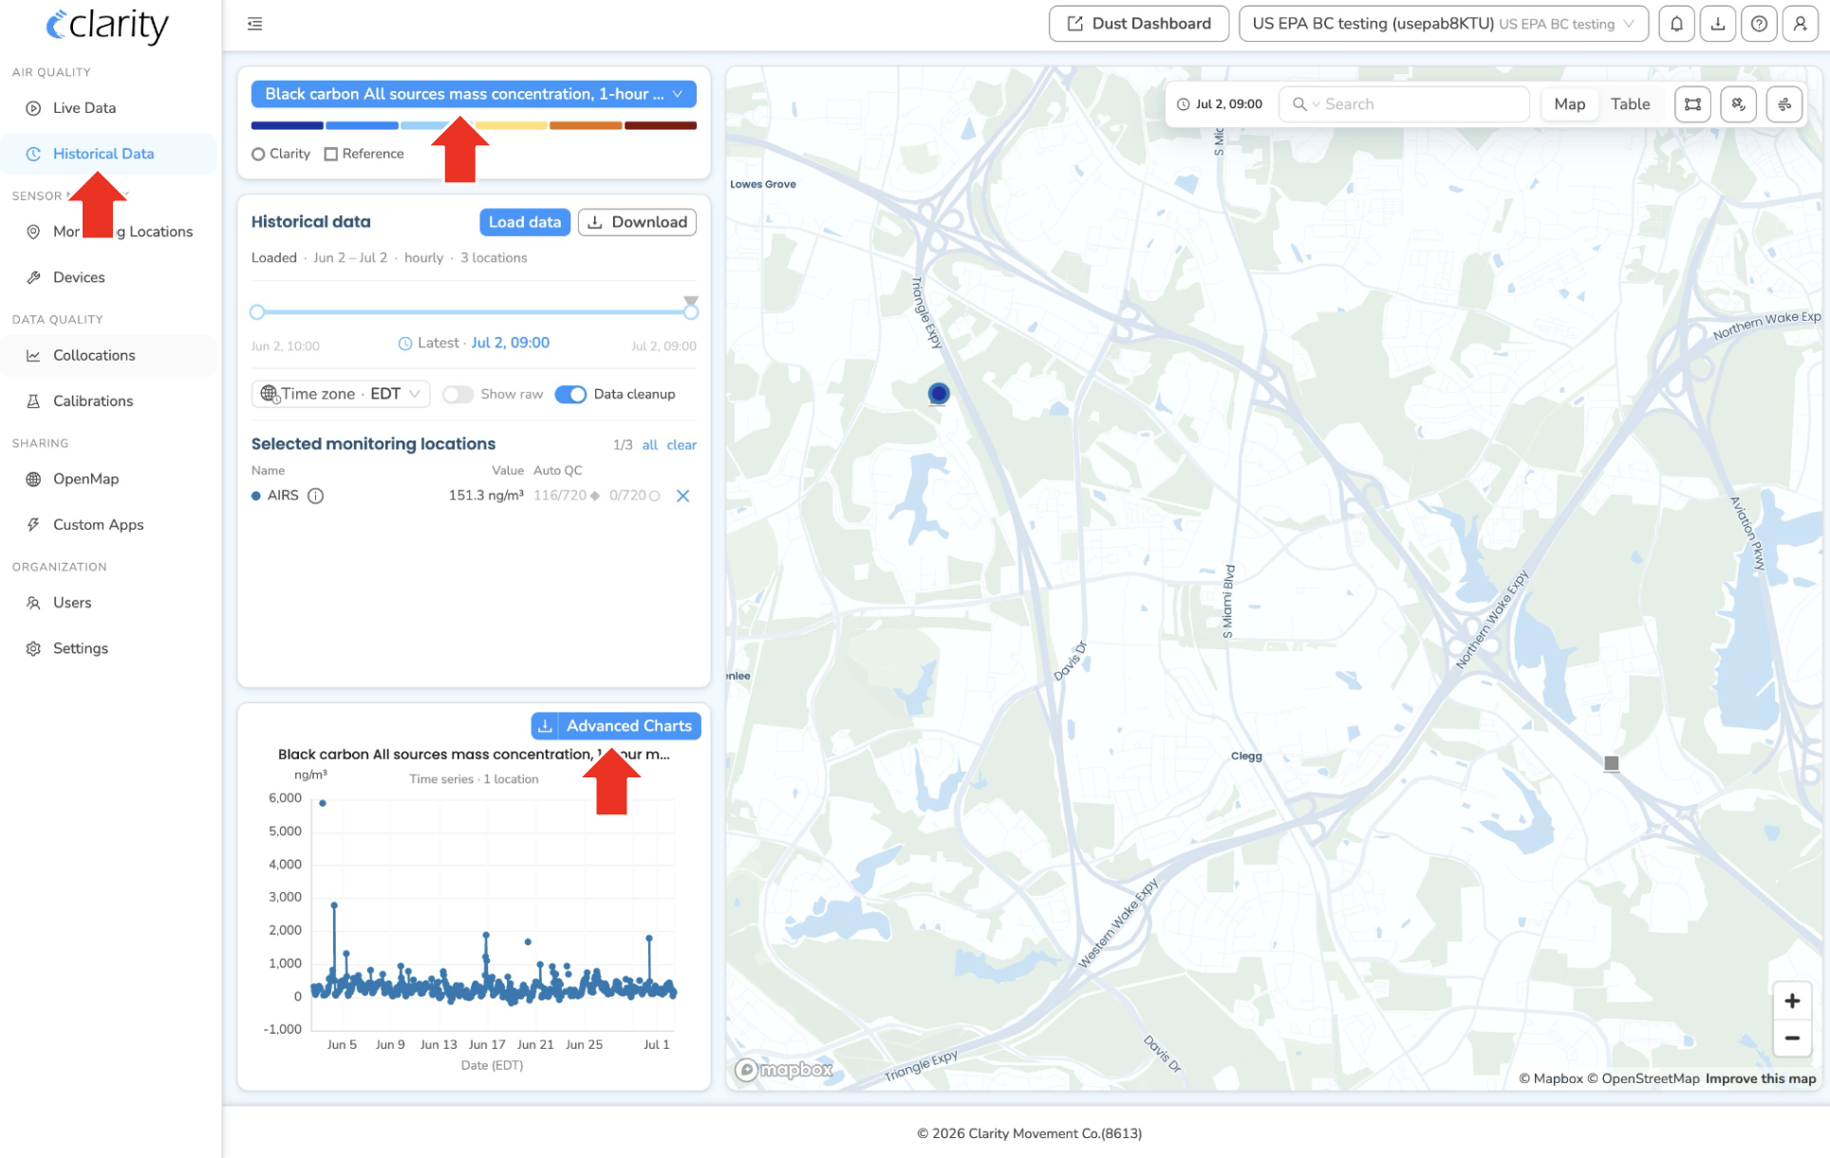Open OpenMap sharing page
This screenshot has height=1158, width=1830.
(108, 478)
